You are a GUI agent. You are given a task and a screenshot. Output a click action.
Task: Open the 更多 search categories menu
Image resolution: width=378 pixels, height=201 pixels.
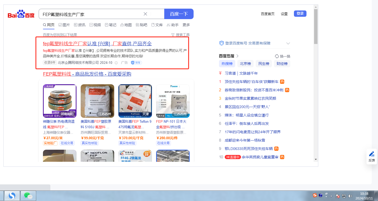click(186, 25)
